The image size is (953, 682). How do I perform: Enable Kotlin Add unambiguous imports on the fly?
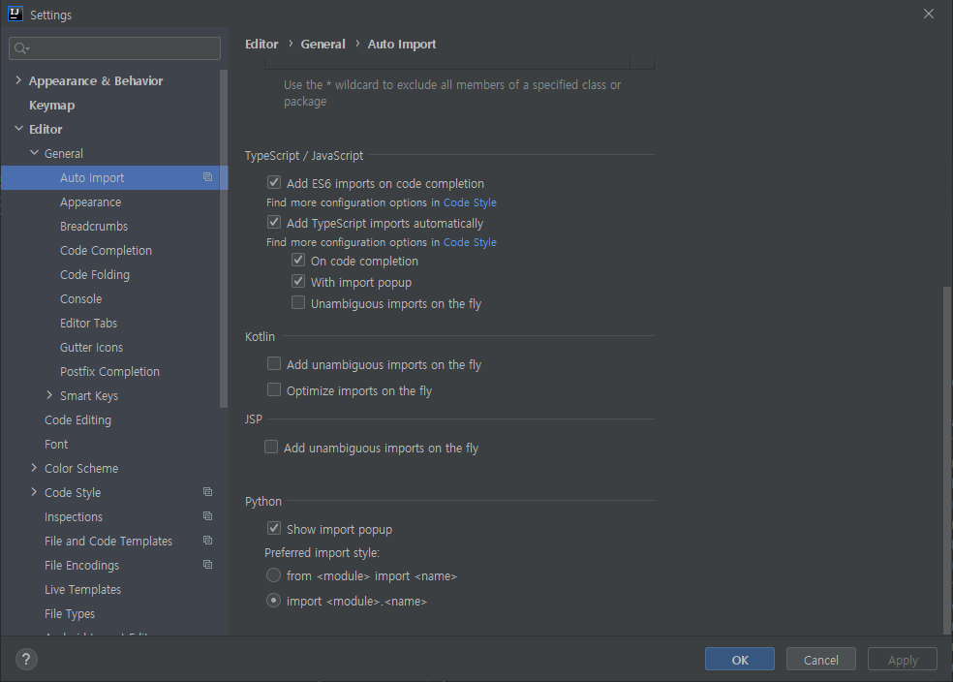pos(274,363)
